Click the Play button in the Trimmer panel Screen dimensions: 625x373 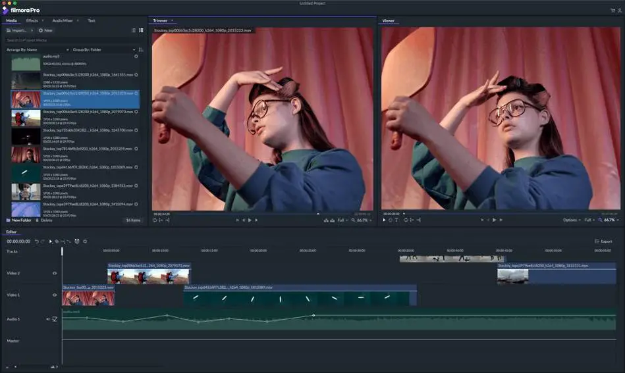[x=250, y=220]
